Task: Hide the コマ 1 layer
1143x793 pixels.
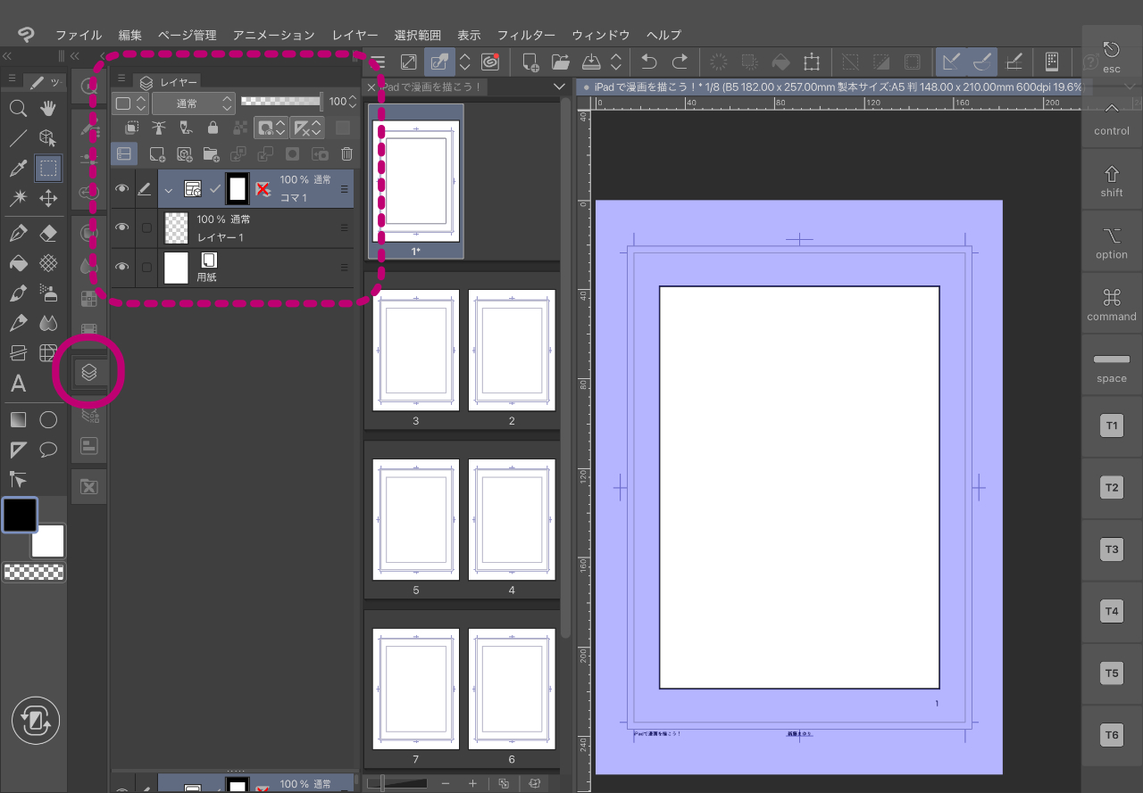Action: tap(122, 188)
